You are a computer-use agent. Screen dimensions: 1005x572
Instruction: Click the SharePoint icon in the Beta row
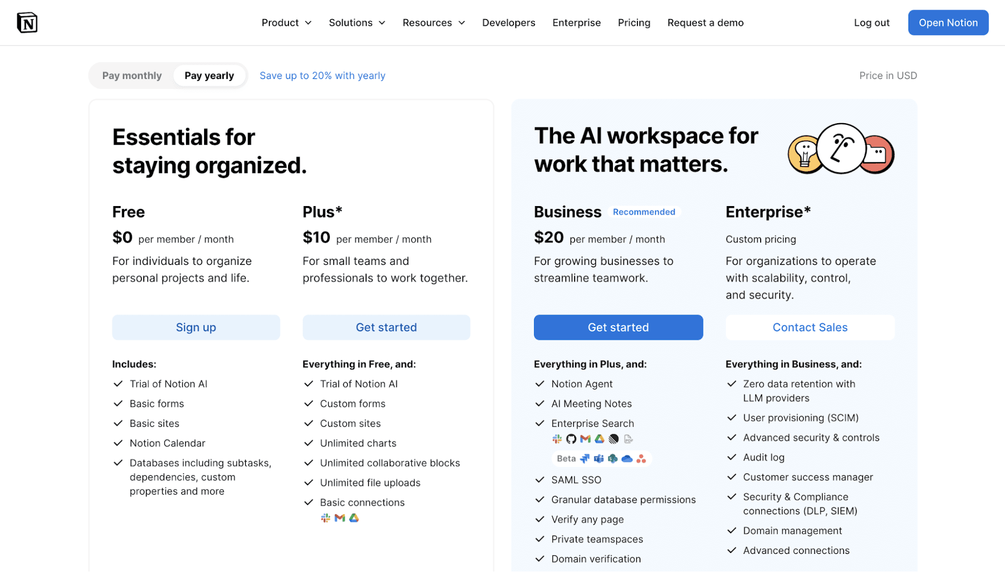613,459
